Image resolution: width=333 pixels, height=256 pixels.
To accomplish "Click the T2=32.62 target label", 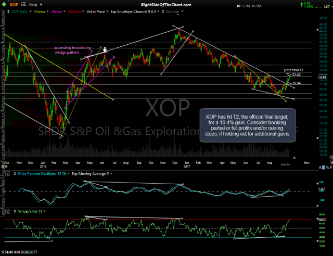I will tap(293, 75).
